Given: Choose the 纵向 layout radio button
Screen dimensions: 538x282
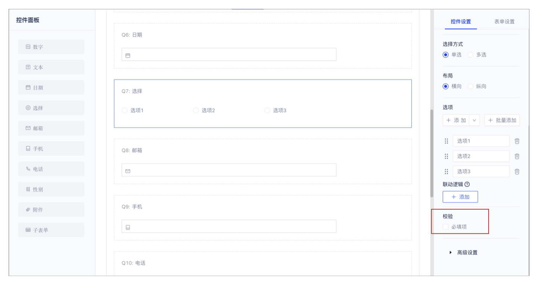Looking at the screenshot, I should (x=470, y=86).
